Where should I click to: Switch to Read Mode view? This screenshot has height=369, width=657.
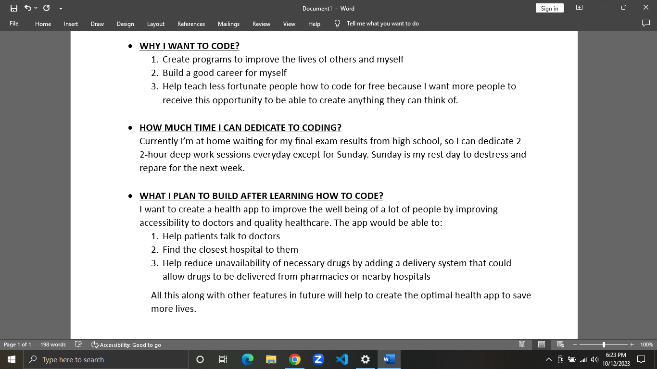click(x=522, y=344)
